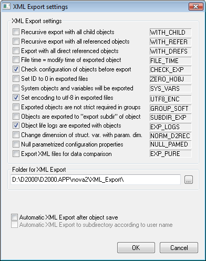Click the UTF8_ENC parameter field

tap(170, 99)
